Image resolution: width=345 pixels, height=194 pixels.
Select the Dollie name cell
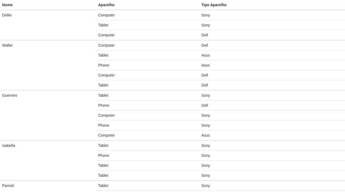click(x=7, y=15)
